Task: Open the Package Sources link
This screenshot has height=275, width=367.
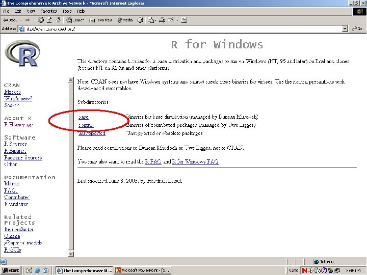Action: tap(23, 157)
